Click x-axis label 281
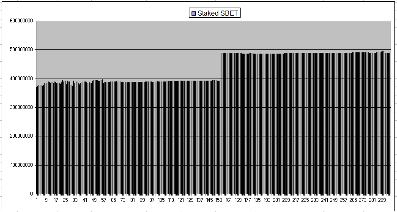This screenshot has height=212, width=397. coord(372,200)
